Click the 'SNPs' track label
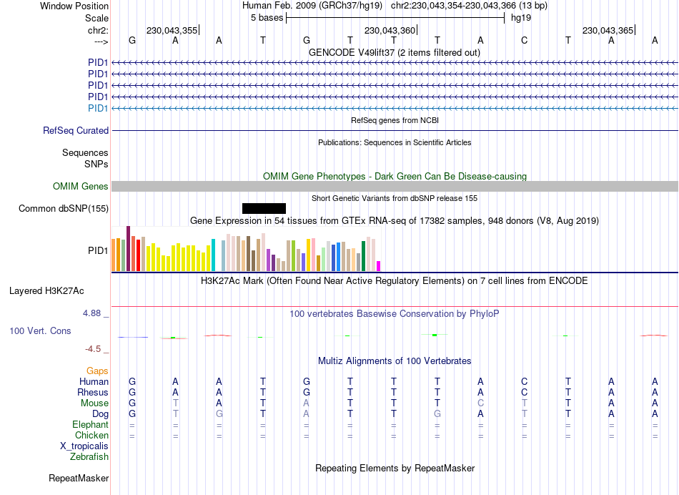 [96, 164]
